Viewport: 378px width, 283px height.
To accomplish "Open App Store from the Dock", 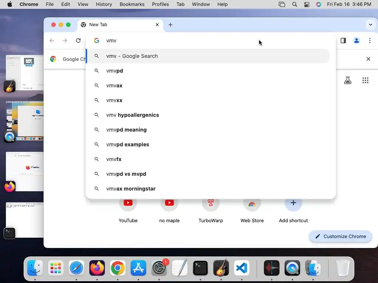I will (138, 268).
